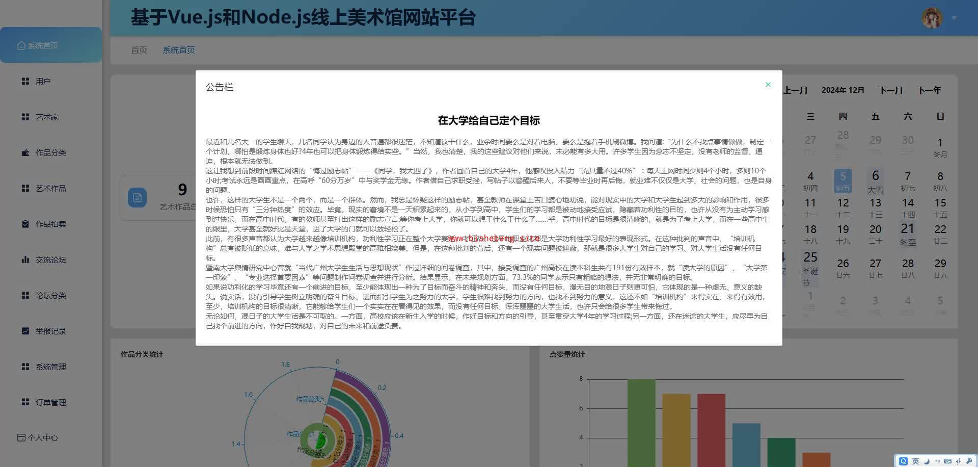Screen dimensions: 978x467
Task: Click the 在大学给自己定个目标 announcement title
Action: click(x=489, y=120)
